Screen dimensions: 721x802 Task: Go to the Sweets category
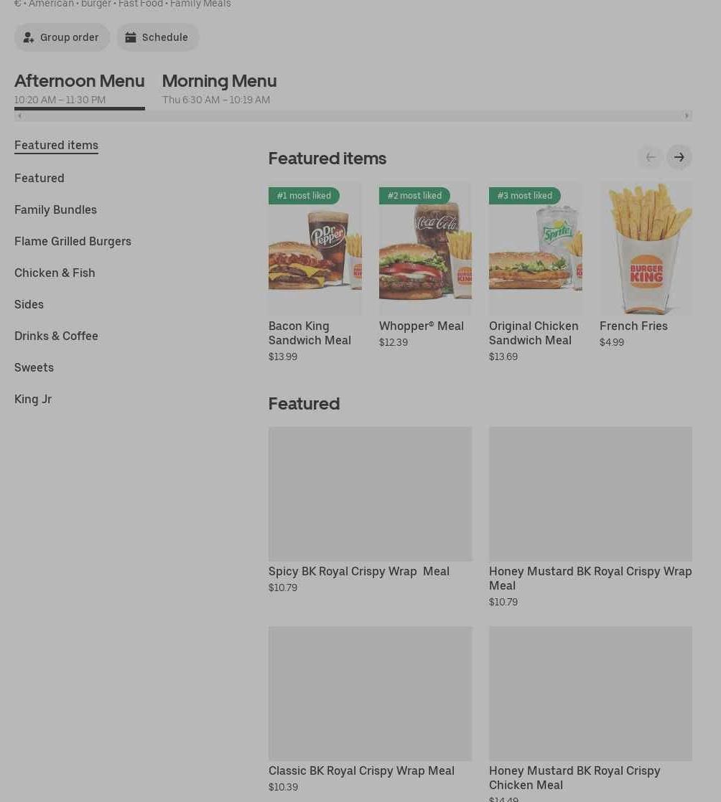point(34,368)
